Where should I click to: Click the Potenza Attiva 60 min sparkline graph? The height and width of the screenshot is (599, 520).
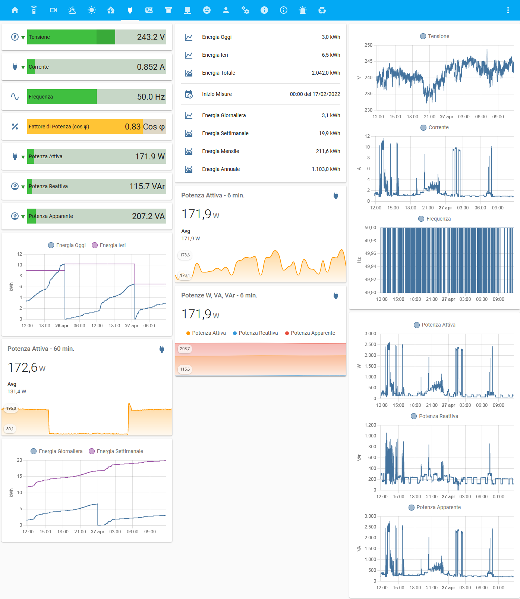(x=87, y=418)
